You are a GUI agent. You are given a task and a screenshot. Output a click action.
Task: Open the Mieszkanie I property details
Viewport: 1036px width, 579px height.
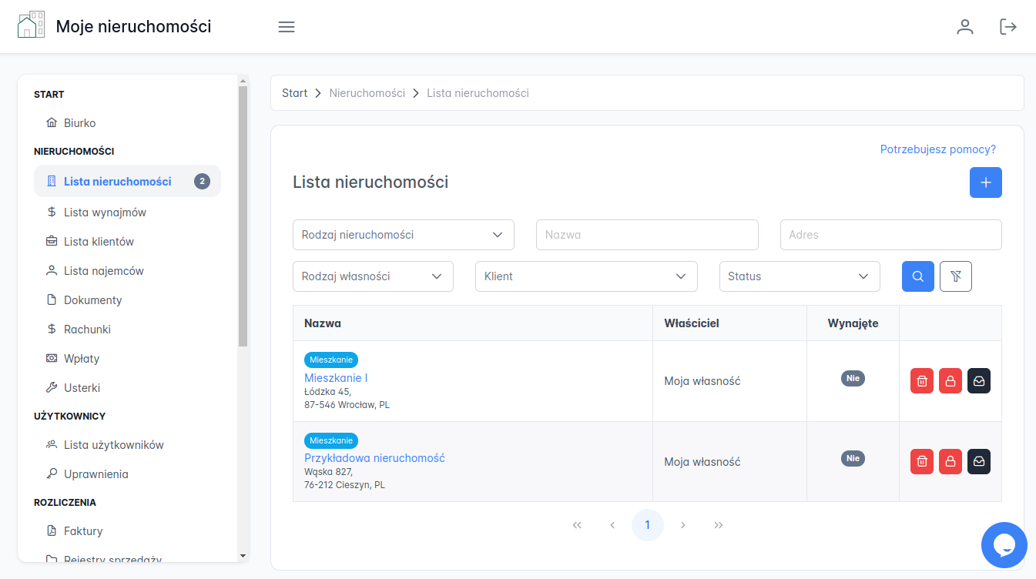point(336,378)
